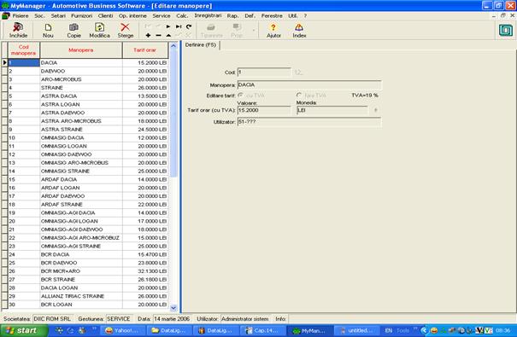Click the DIIC ROM SRL status entry
This screenshot has height=337, width=517.
pyautogui.click(x=52, y=318)
